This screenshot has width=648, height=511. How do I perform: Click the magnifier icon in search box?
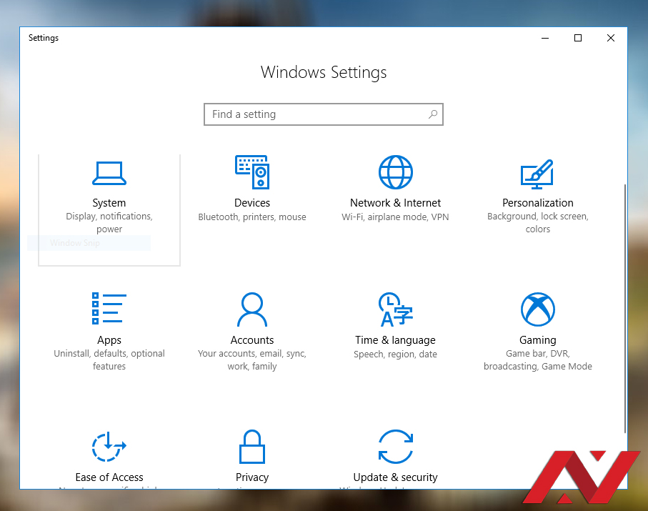[433, 114]
